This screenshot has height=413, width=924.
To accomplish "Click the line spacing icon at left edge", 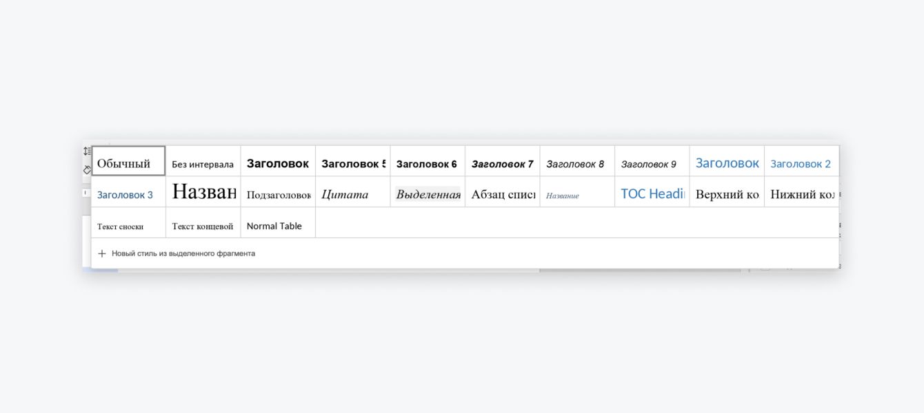I will tap(87, 151).
